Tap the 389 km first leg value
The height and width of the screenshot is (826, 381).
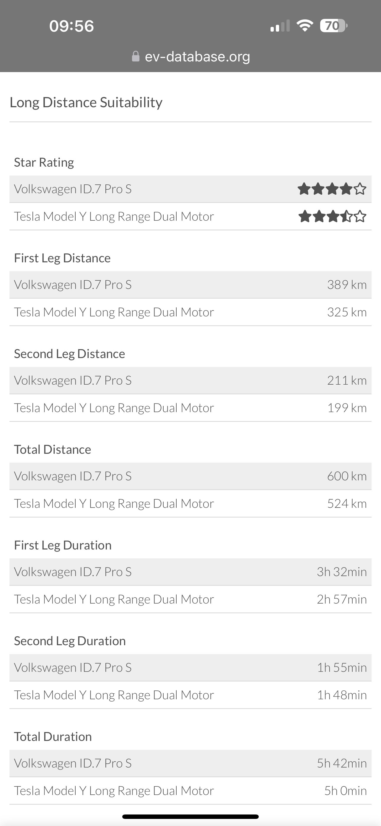(x=347, y=284)
